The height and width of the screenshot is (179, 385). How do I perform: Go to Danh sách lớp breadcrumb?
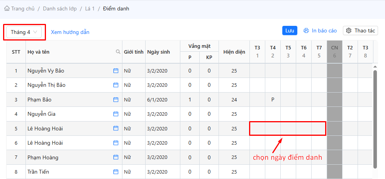point(59,8)
